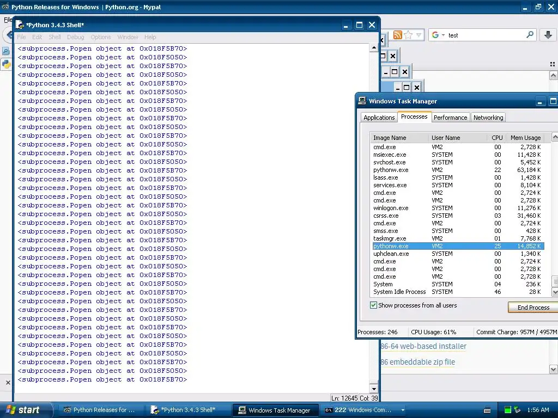Click the browser back arrow button
558x418 pixels.
click(9, 35)
